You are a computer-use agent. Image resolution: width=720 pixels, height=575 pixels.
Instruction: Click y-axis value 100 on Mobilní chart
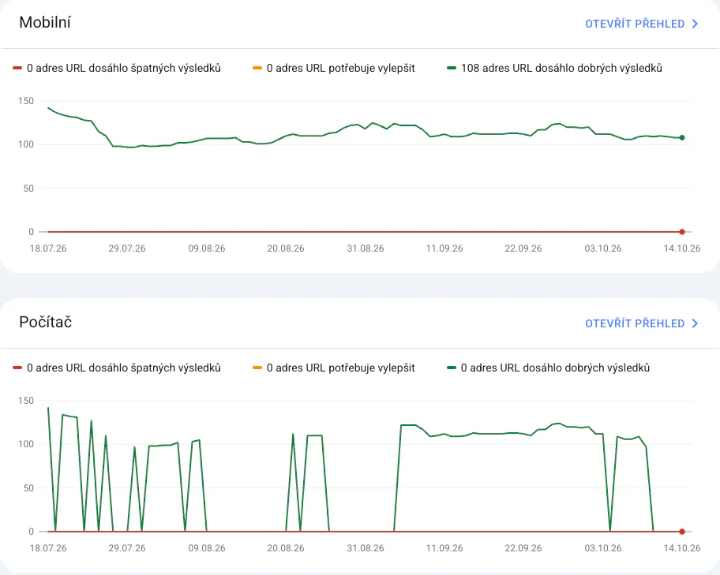pyautogui.click(x=26, y=144)
